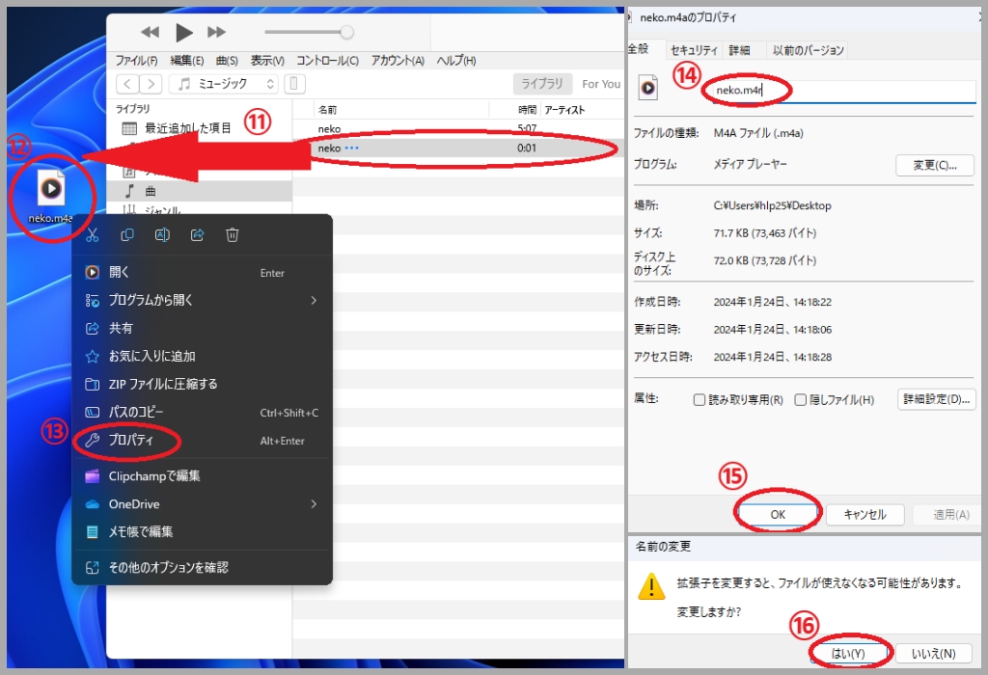Choose その他のオプションを確認
Viewport: 988px width, 675px height.
[203, 567]
